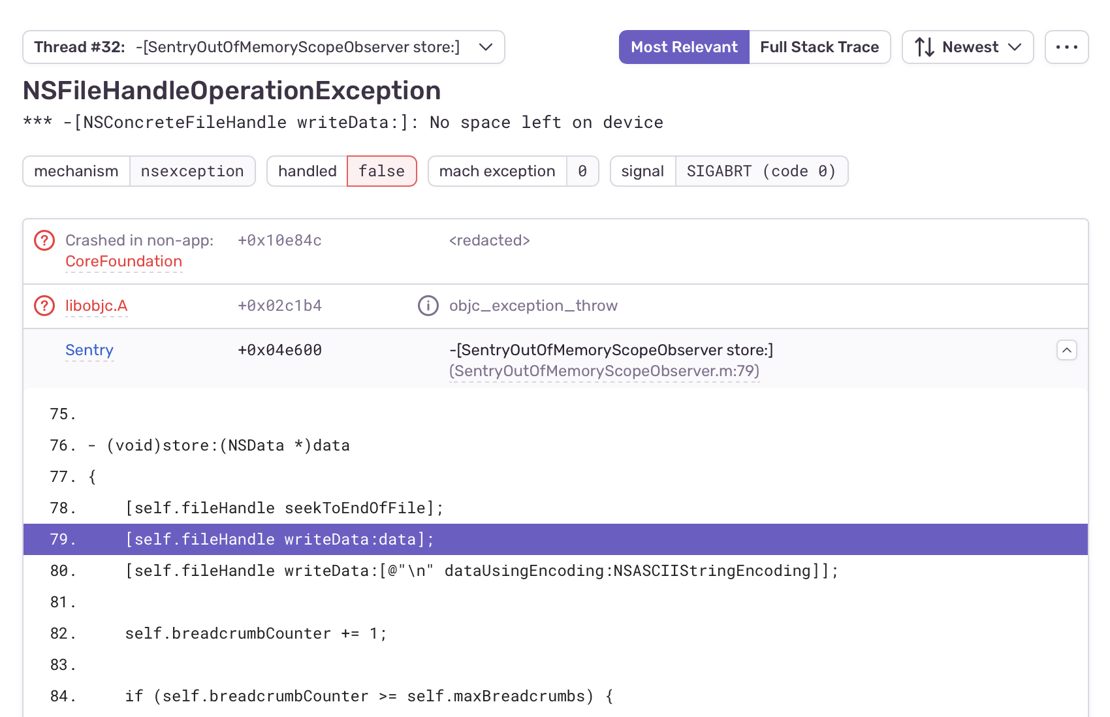Click the -[SentryOutOfMemoryScopeObserver store:] frame function

[x=611, y=350]
